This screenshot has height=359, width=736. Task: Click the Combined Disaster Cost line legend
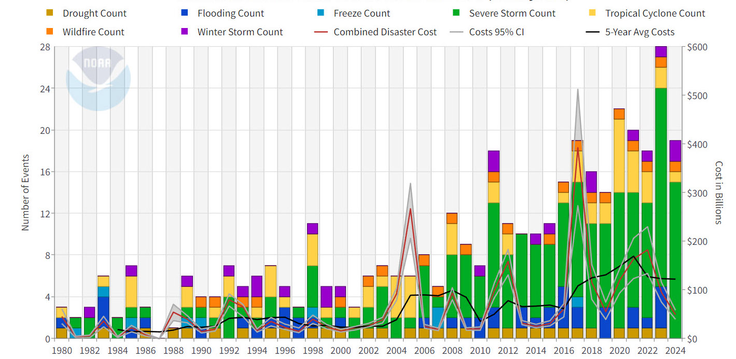[x=385, y=32]
